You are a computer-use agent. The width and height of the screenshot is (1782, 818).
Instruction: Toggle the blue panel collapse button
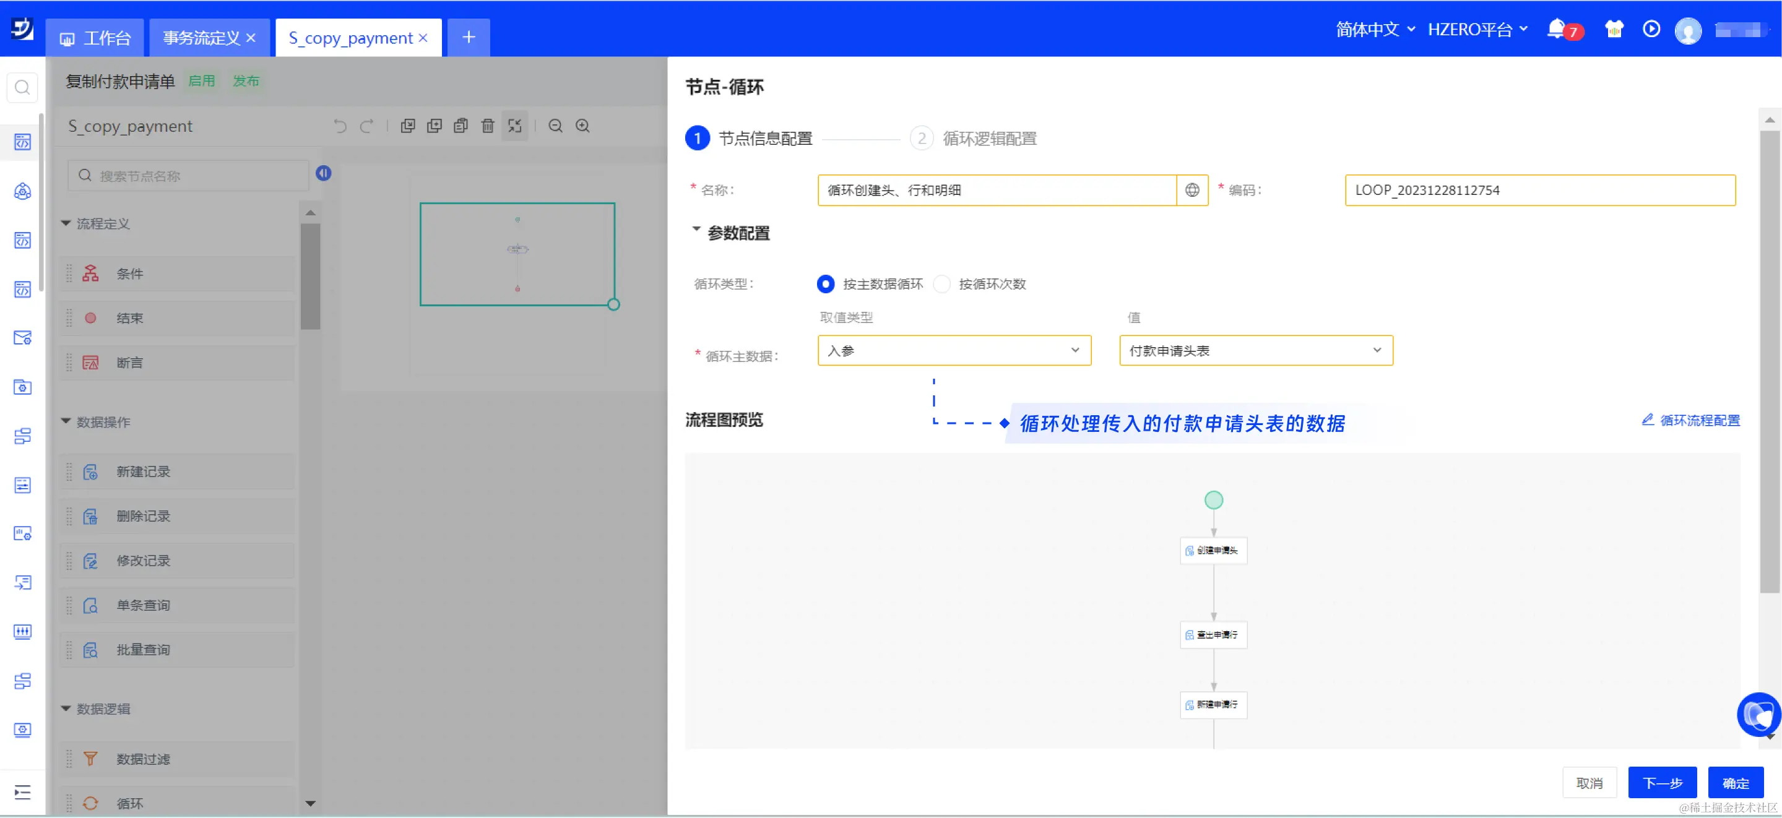tap(323, 173)
